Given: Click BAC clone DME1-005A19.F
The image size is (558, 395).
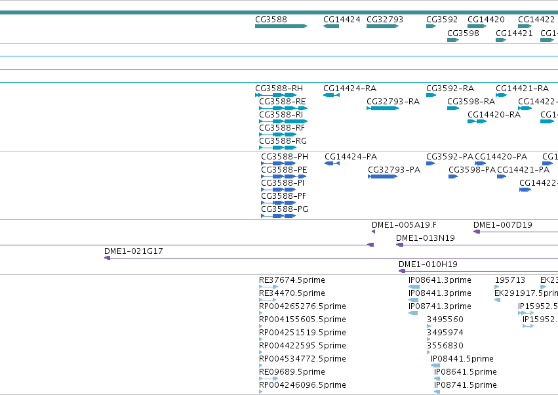Looking at the screenshot, I should pos(373,232).
